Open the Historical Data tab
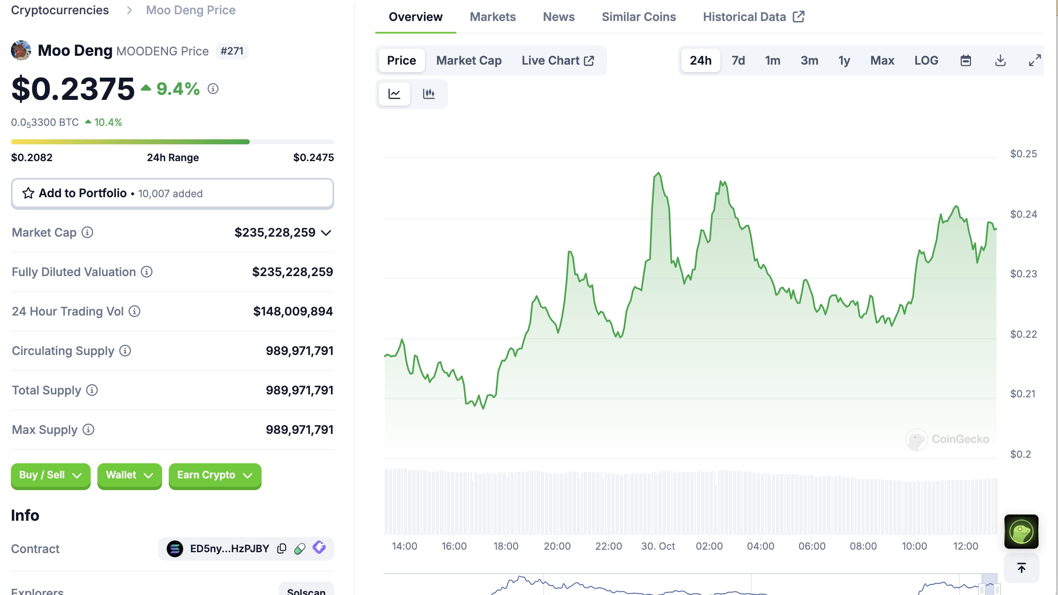Screen dimensions: 1058x595 (754, 17)
